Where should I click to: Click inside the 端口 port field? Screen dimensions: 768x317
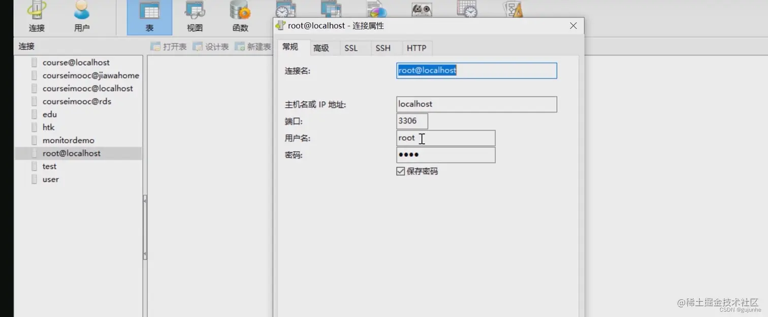(x=411, y=121)
